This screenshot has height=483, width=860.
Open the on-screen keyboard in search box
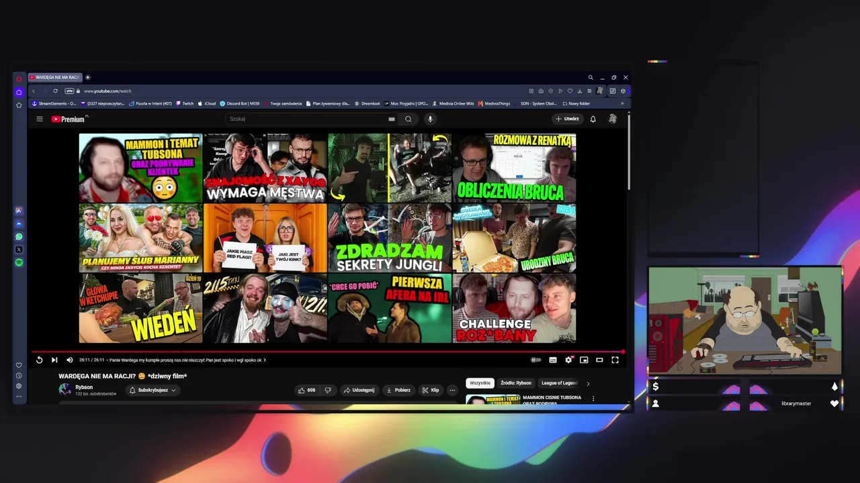click(x=392, y=119)
